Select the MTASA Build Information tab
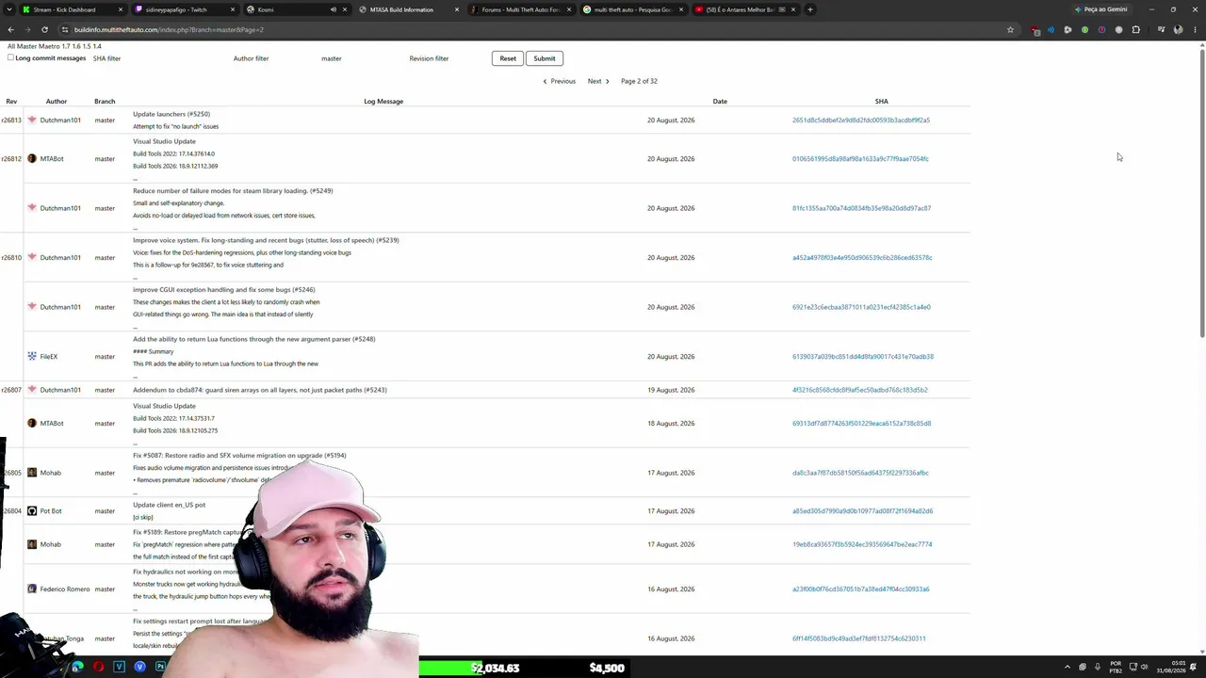The width and height of the screenshot is (1206, 678). (x=409, y=9)
